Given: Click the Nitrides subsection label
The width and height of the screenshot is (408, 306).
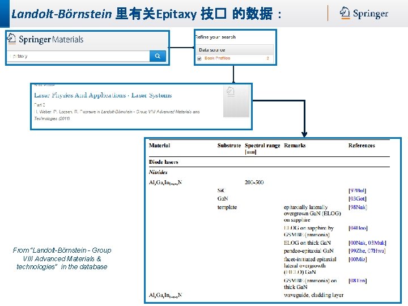Looking at the screenshot, I should point(158,172).
